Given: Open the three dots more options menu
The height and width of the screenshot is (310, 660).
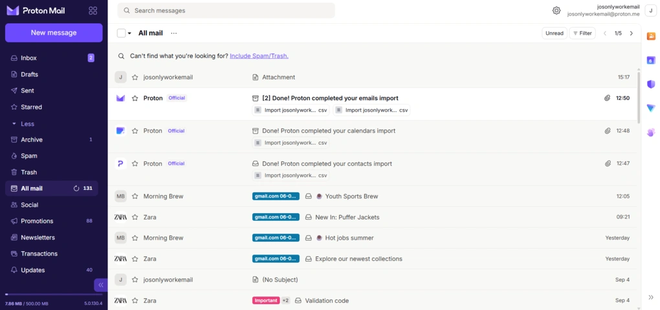Looking at the screenshot, I should point(174,33).
